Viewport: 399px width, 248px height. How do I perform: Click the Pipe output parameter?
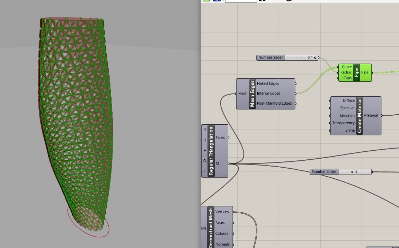pyautogui.click(x=365, y=72)
